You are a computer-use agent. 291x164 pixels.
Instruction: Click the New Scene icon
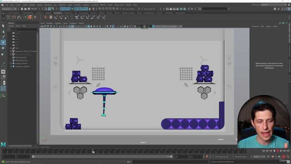click(x=22, y=9)
